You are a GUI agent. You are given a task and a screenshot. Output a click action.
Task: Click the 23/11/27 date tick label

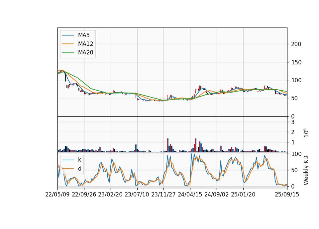click(x=163, y=194)
